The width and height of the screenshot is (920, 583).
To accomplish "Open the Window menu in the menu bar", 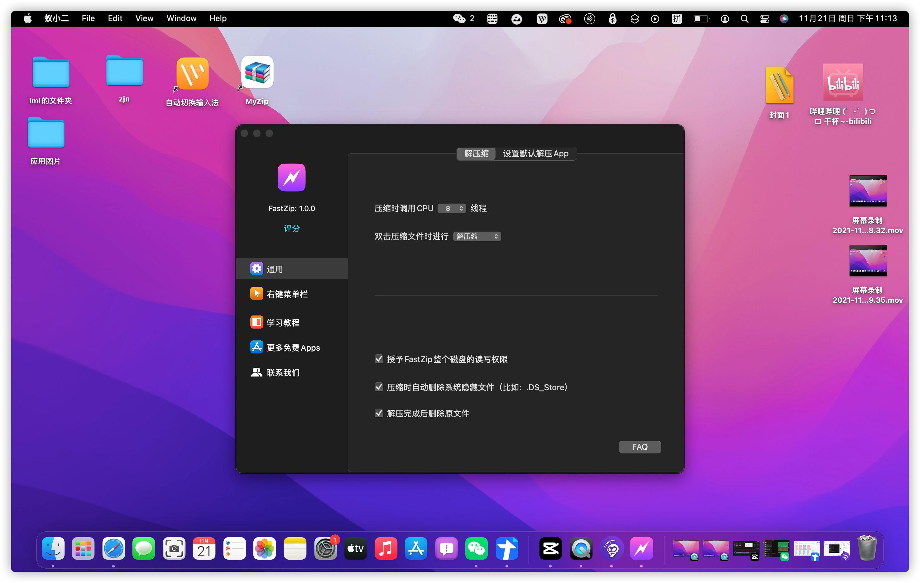I will [181, 18].
